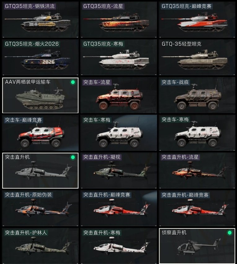
Task: Toggle the green equipped dot on AAV两栖装甲运输车
Action: [73, 82]
